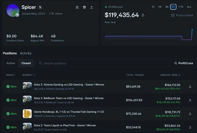Click the green Won check on BetBoom row
Screen dimensions: 197x133
8,100
